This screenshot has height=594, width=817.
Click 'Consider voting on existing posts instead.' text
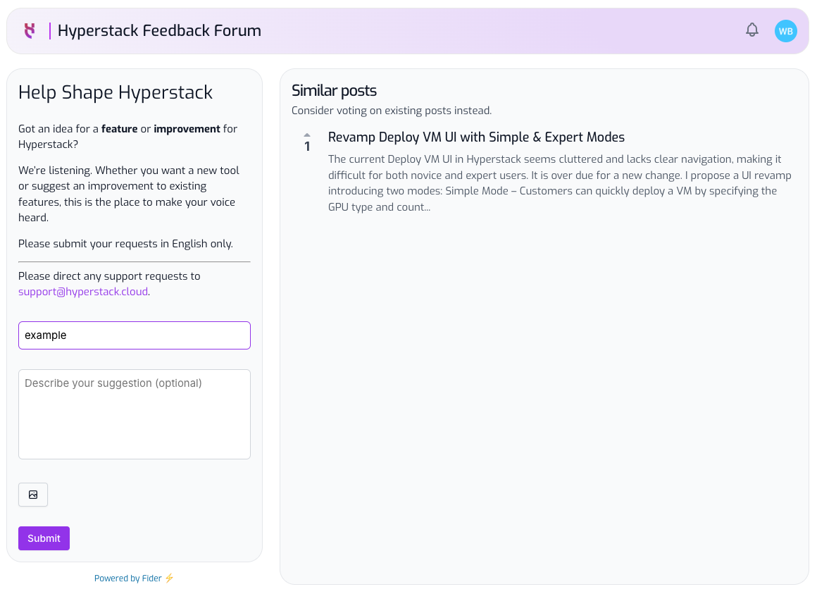pos(392,111)
